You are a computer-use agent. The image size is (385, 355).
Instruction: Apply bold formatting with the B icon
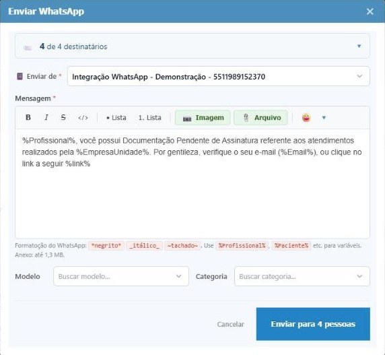pos(28,117)
